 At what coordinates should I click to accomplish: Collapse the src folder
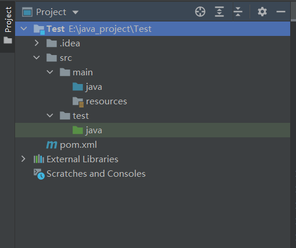click(37, 57)
